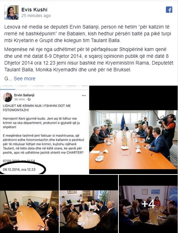Click the 36 mins timestamp in embedded post
This screenshot has width=178, height=233.
(20, 99)
